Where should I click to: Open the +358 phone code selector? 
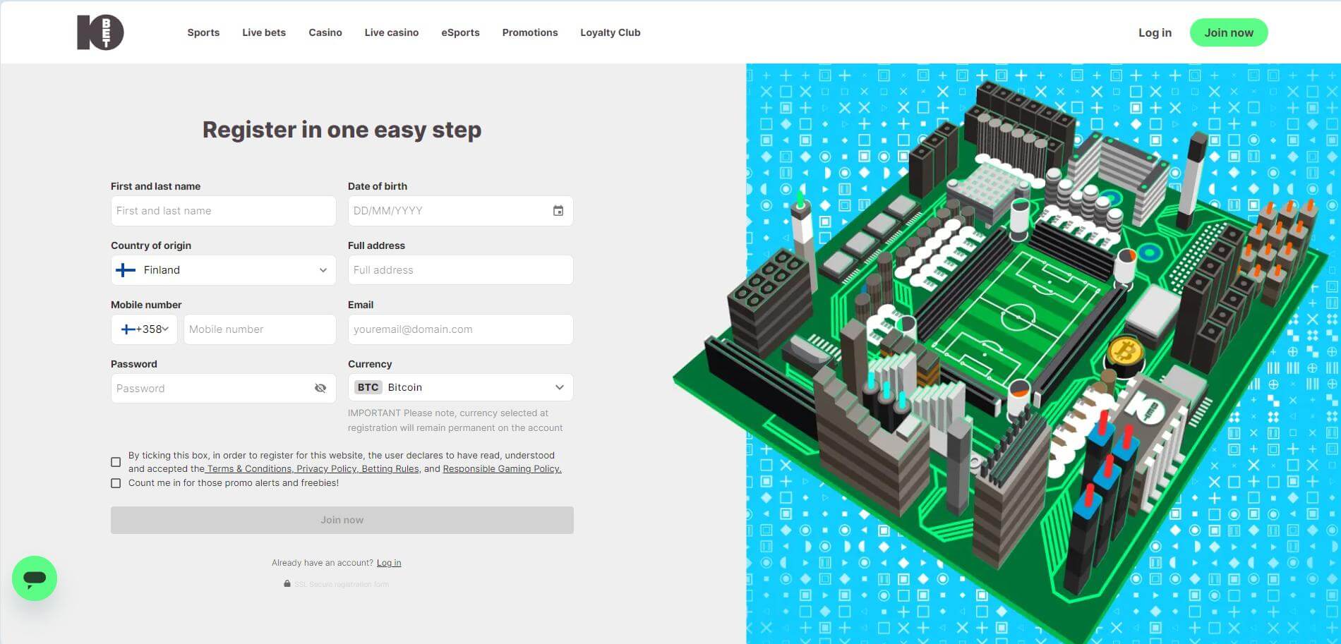coord(145,329)
